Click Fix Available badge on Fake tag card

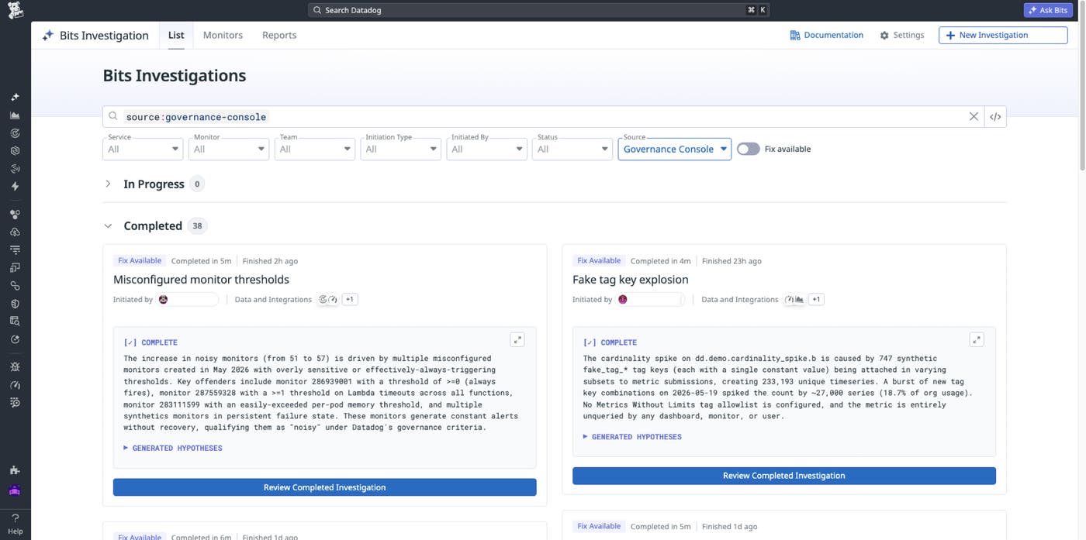pos(599,261)
